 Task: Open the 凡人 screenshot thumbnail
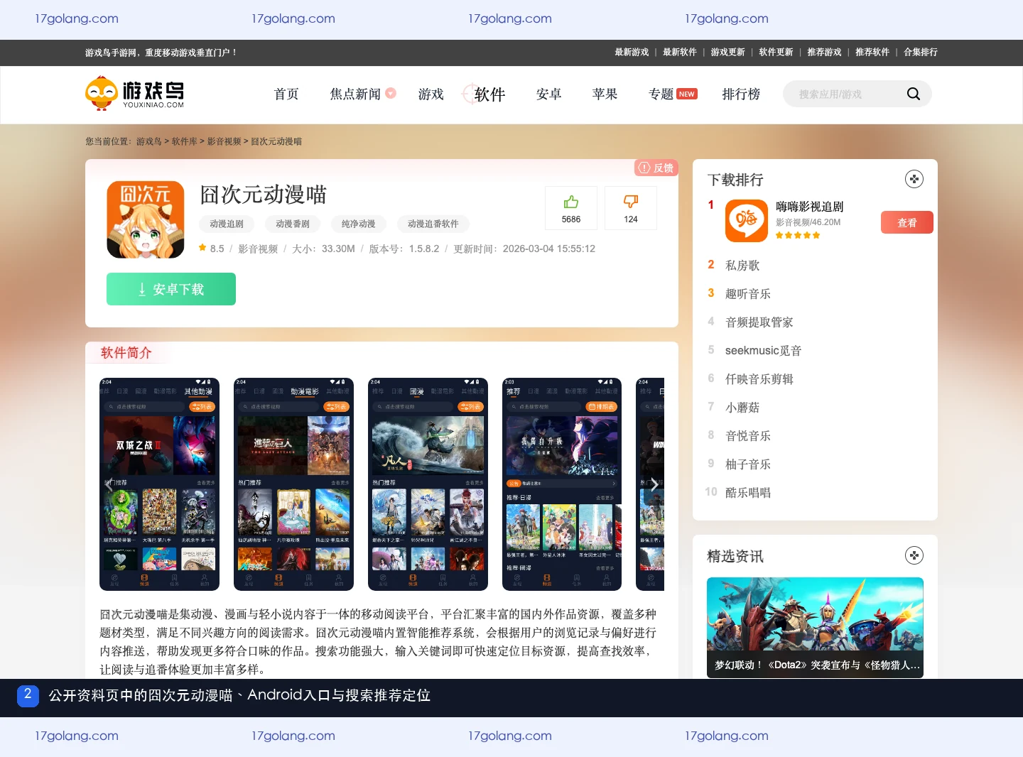coord(428,484)
